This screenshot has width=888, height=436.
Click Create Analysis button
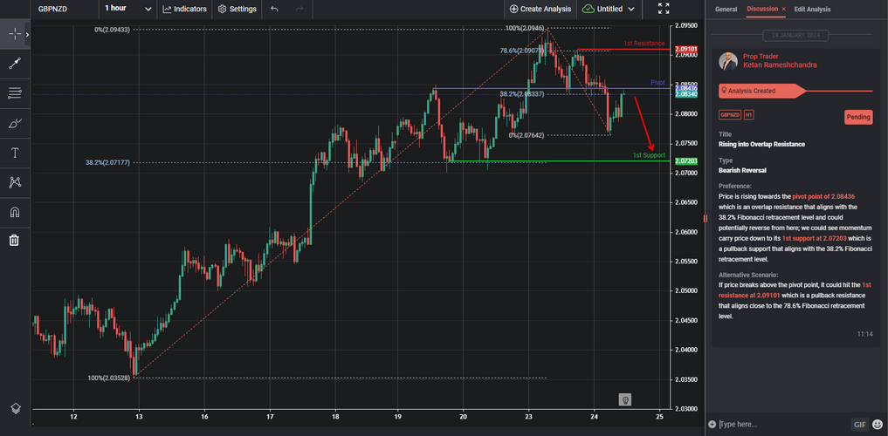coord(540,9)
